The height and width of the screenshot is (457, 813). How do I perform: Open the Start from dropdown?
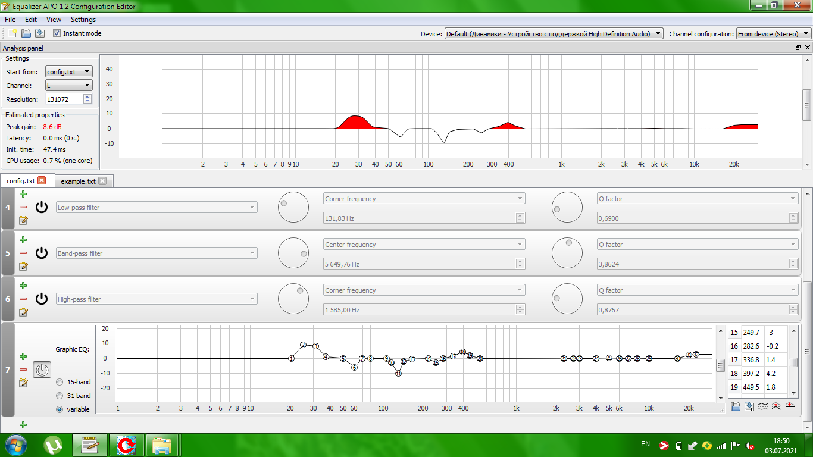point(69,72)
